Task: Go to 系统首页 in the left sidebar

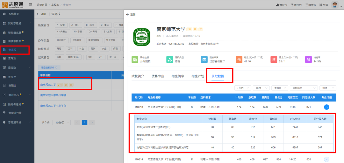Action: point(13,14)
